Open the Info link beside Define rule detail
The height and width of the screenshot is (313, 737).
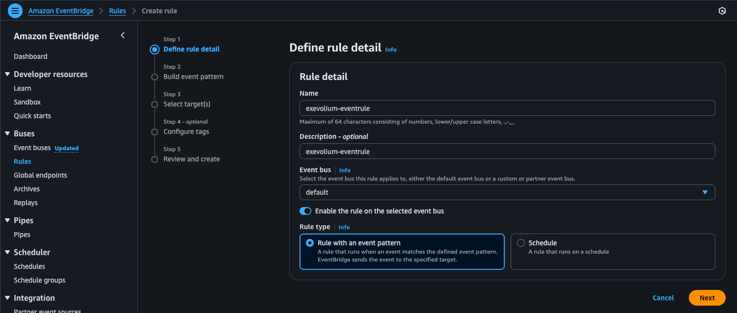[x=390, y=50]
